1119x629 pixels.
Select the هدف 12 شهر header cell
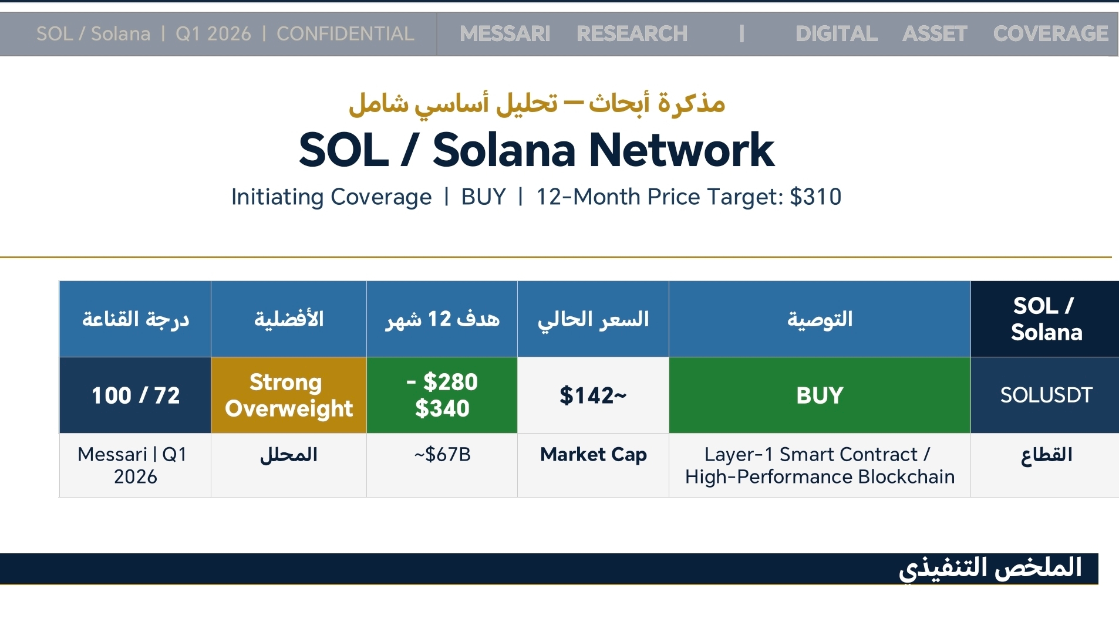point(442,319)
